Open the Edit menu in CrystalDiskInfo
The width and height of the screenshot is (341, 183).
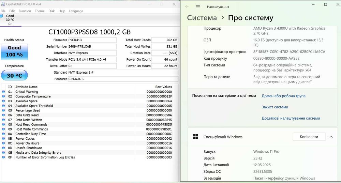[x=12, y=11]
